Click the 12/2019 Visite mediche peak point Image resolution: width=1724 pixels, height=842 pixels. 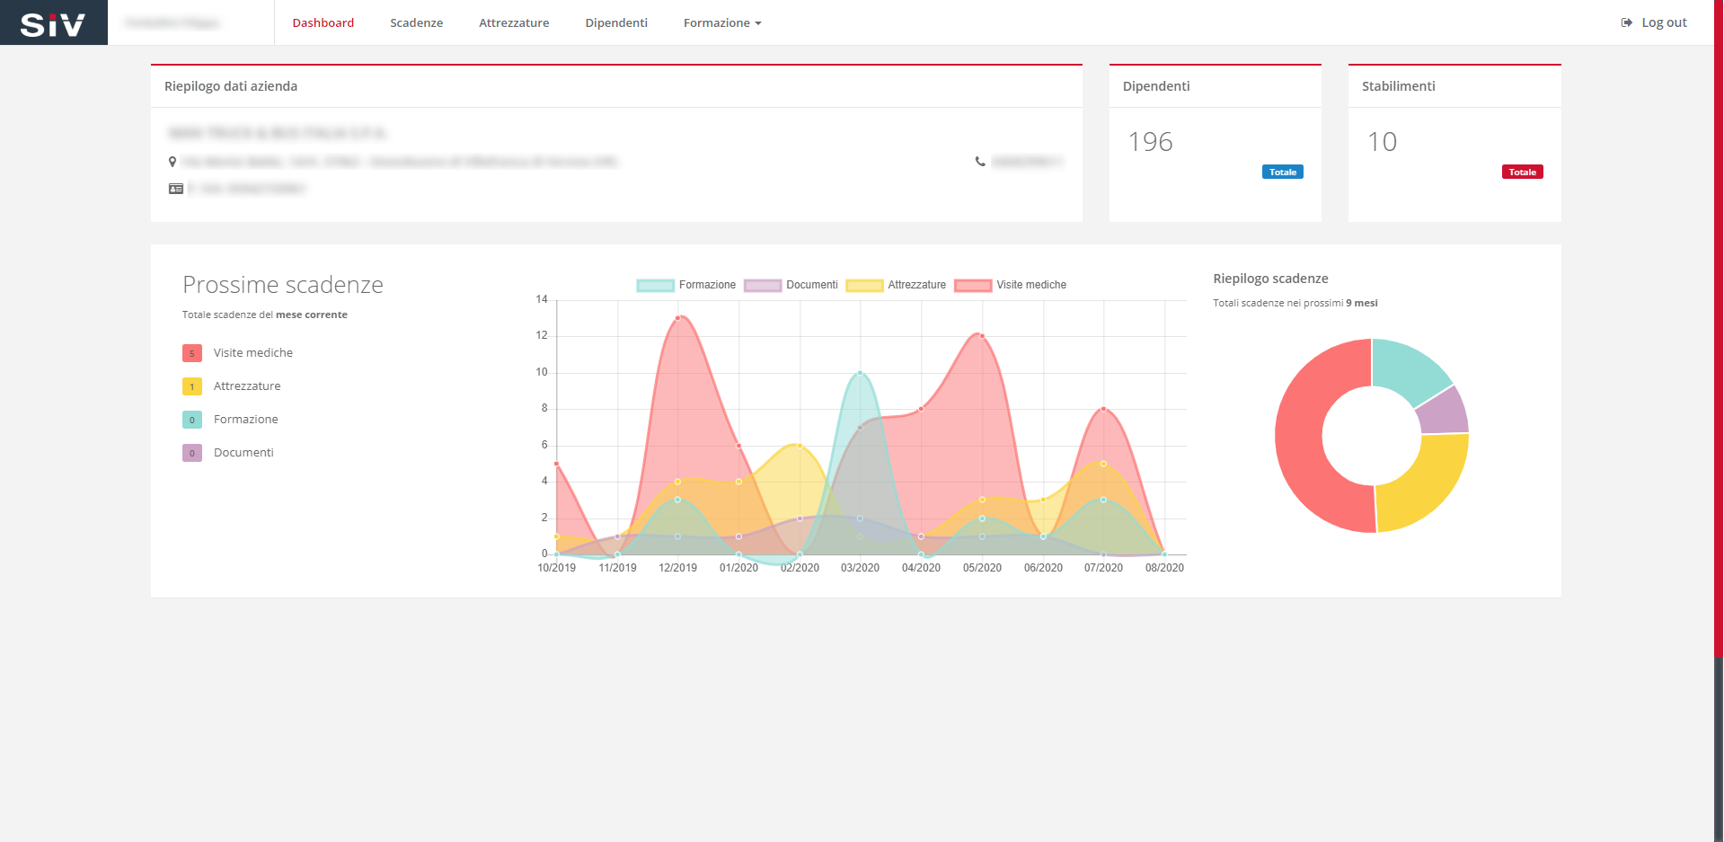click(x=678, y=317)
